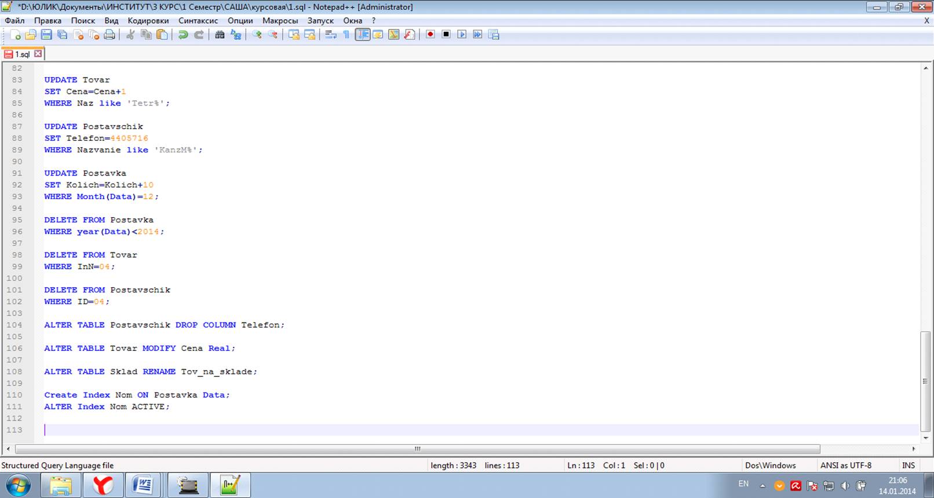Click the Zoom In magnifier icon
Viewport: 934px width, 498px height.
click(257, 35)
